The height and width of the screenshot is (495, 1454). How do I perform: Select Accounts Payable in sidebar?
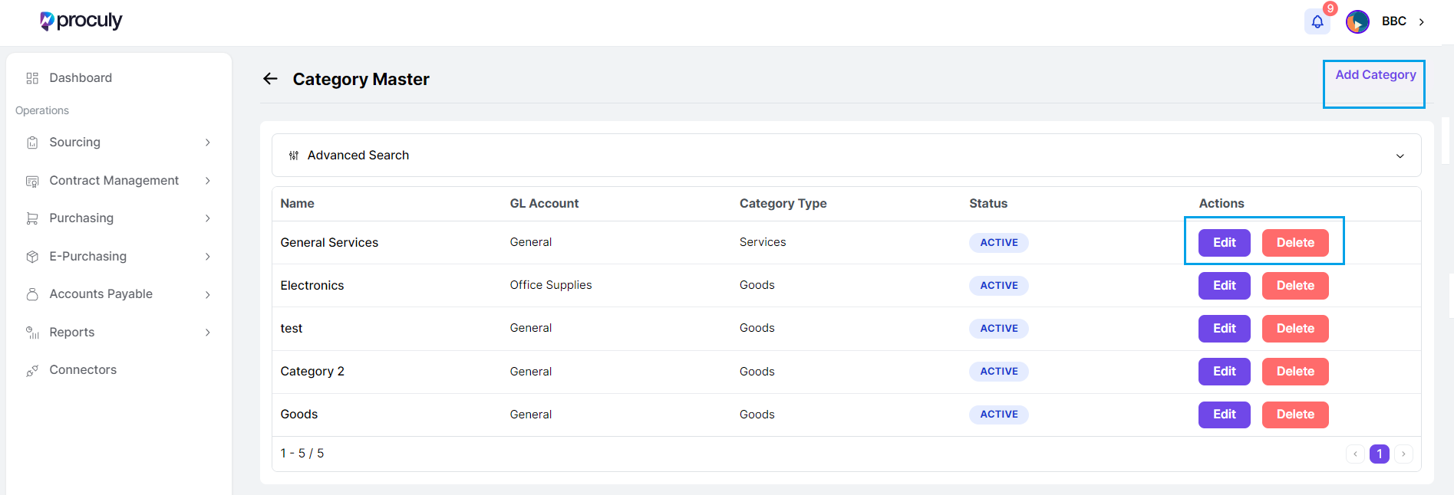click(101, 294)
